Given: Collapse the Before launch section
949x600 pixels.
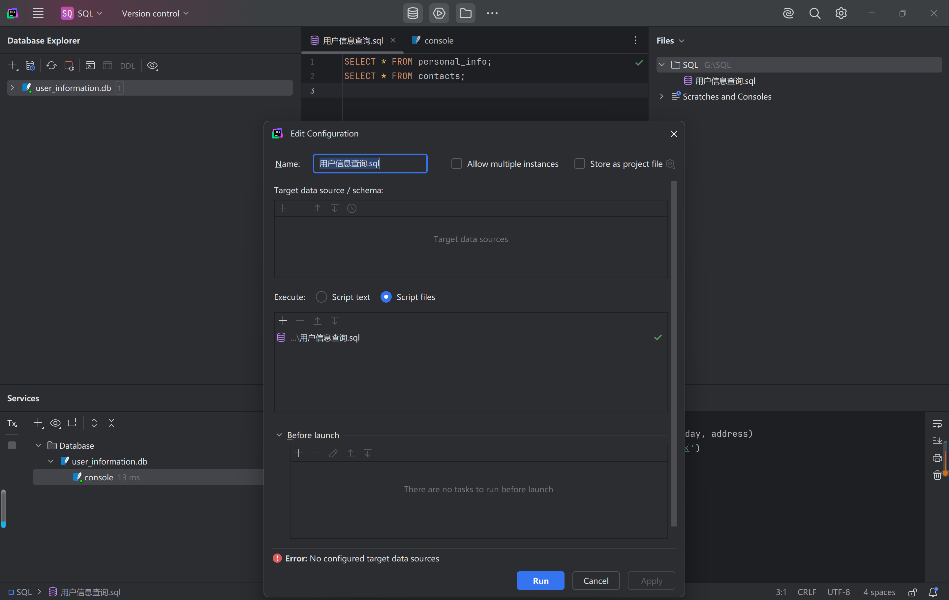Looking at the screenshot, I should click(x=279, y=435).
